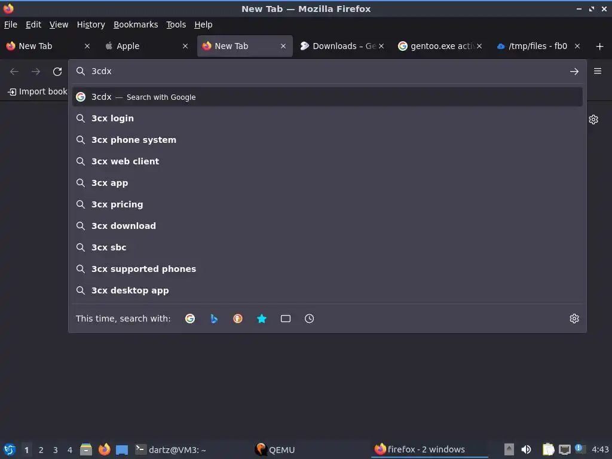The width and height of the screenshot is (612, 459).
Task: Choose the '3cx web client' suggestion
Action: coord(327,161)
